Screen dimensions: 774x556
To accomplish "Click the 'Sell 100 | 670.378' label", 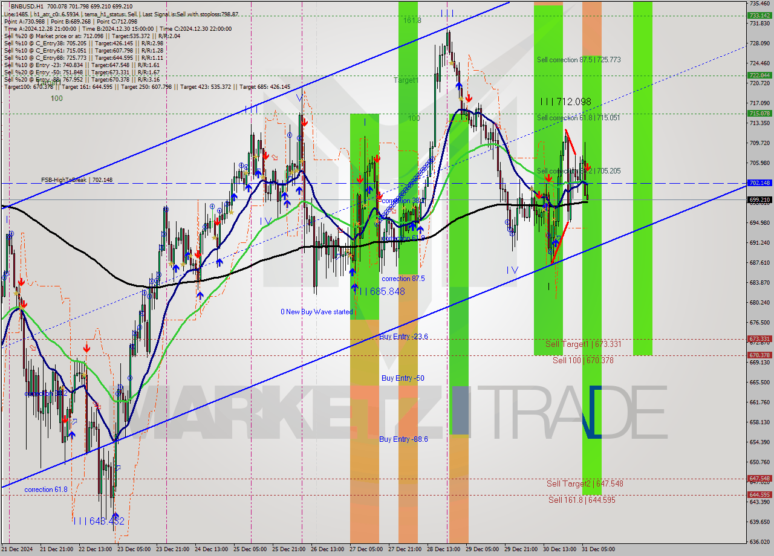I will point(583,360).
